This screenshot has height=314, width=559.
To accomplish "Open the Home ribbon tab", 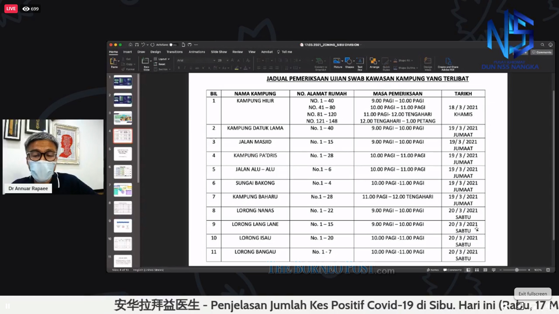I will (113, 52).
